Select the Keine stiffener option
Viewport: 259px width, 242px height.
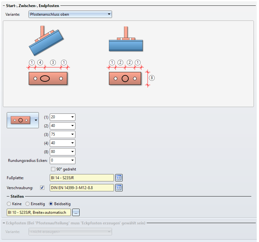[x=9, y=204]
